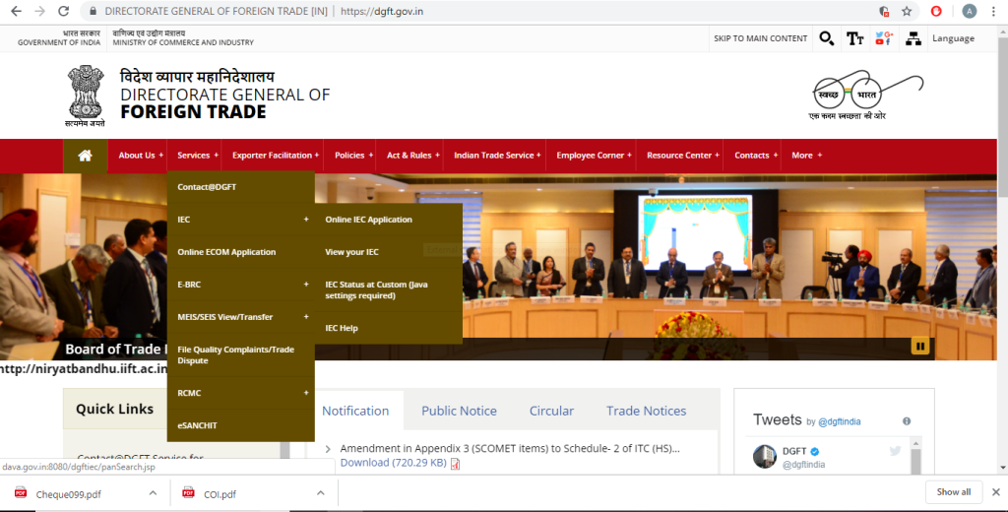
Task: Bookmark this page with the star icon
Action: click(x=907, y=11)
